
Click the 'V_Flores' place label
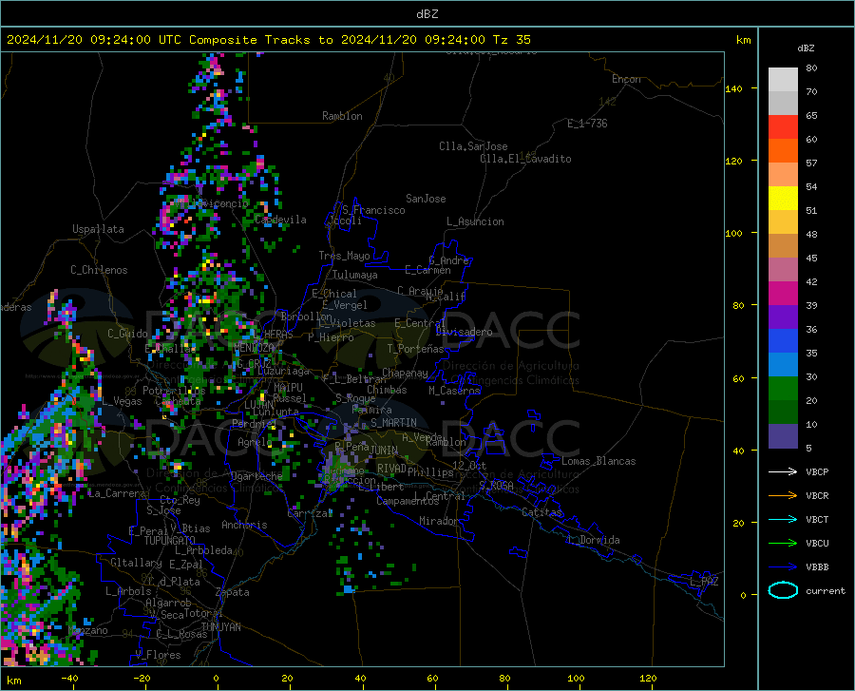(x=158, y=655)
